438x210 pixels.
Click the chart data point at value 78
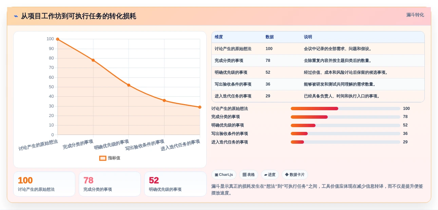pyautogui.click(x=93, y=60)
